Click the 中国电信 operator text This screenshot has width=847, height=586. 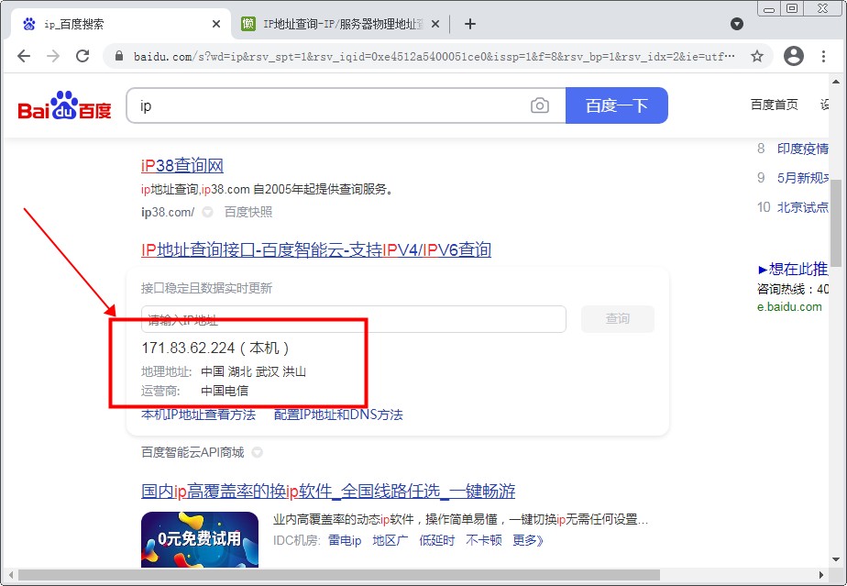[225, 391]
